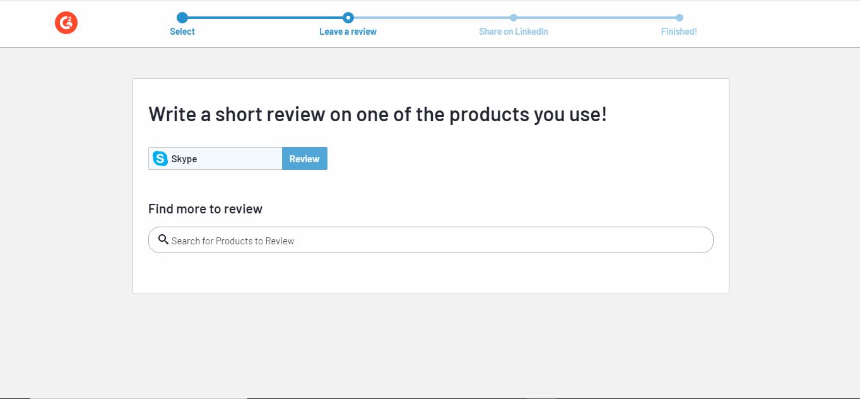Click the Leave a review step circle
This screenshot has height=399, width=860.
point(348,18)
